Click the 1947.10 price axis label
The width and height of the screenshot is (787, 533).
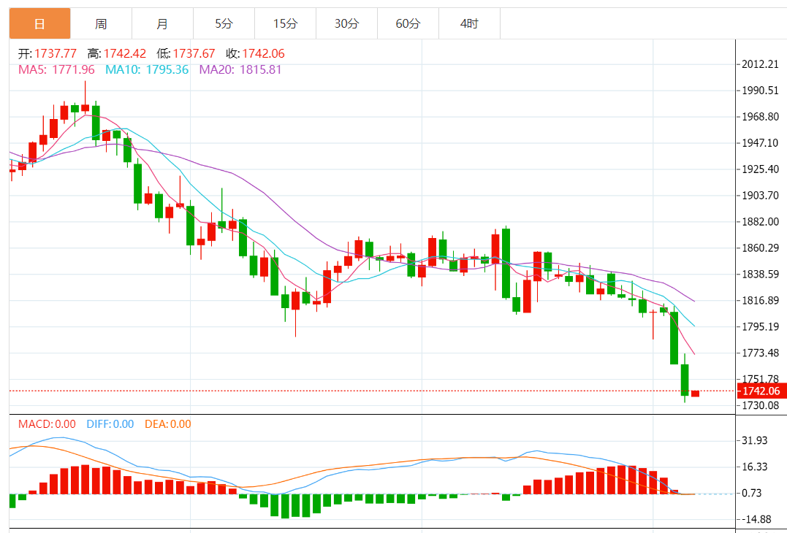point(761,143)
